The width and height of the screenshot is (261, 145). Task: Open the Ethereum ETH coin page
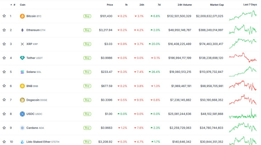pyautogui.click(x=36, y=30)
